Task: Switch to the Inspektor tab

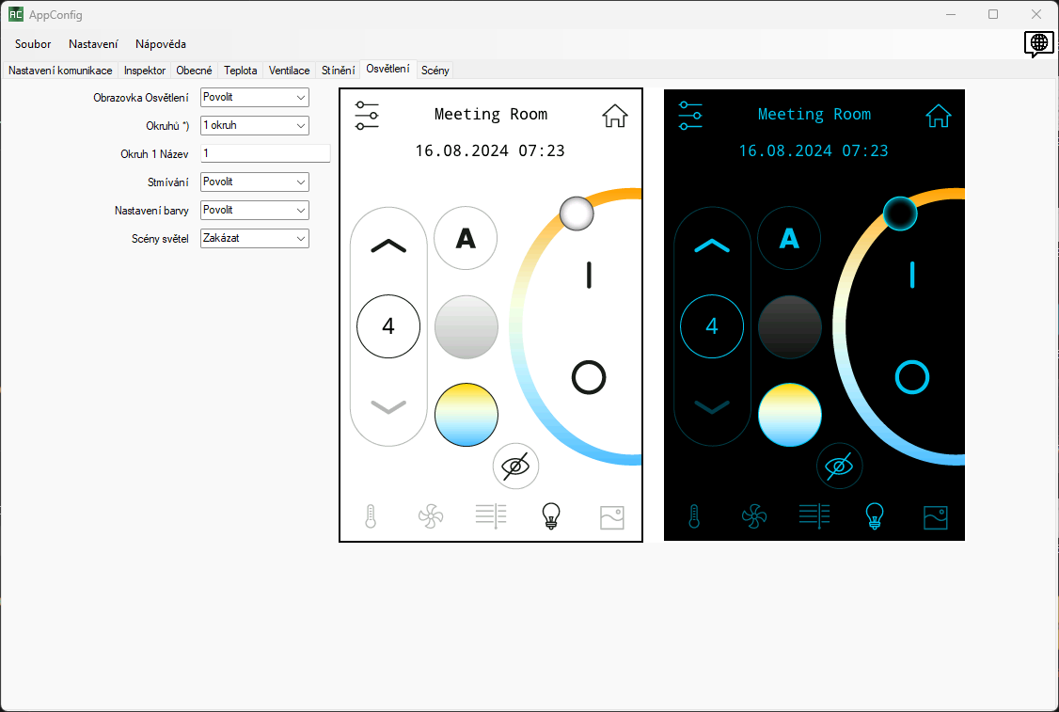Action: (x=145, y=71)
